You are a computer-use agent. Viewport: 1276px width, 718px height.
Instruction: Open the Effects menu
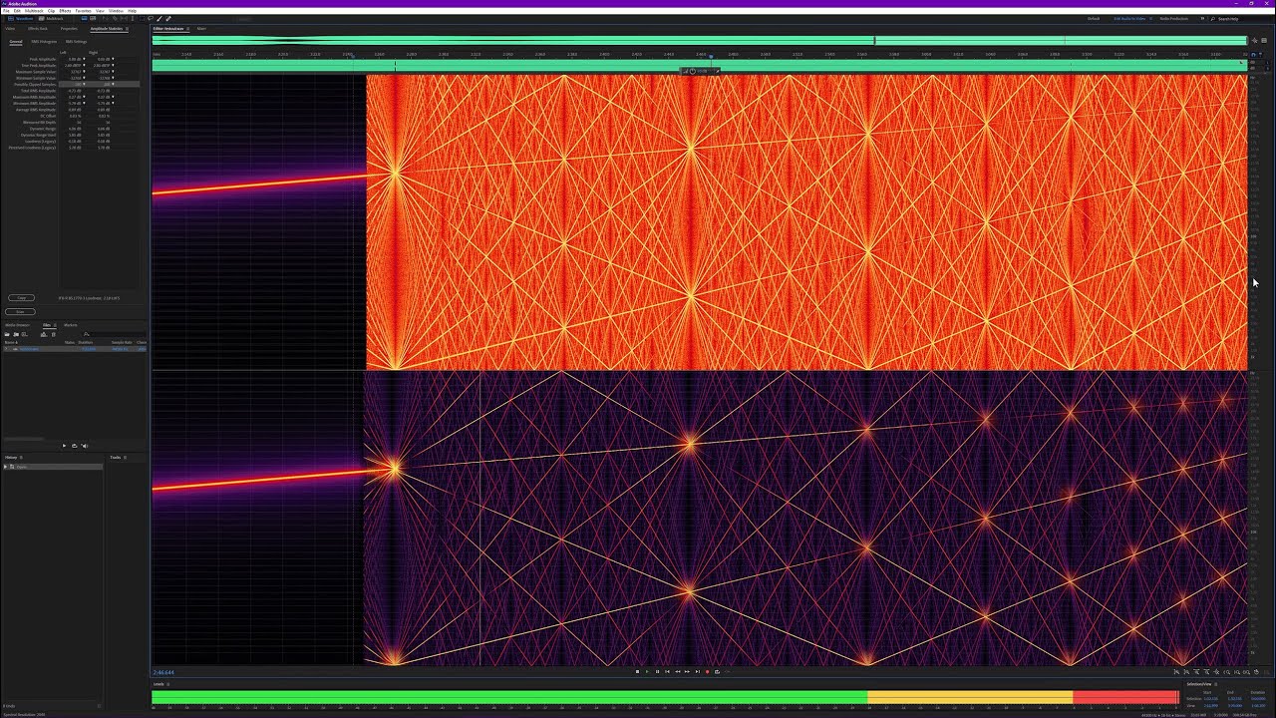click(65, 11)
